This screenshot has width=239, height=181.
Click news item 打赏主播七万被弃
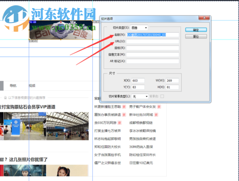pos(108,131)
